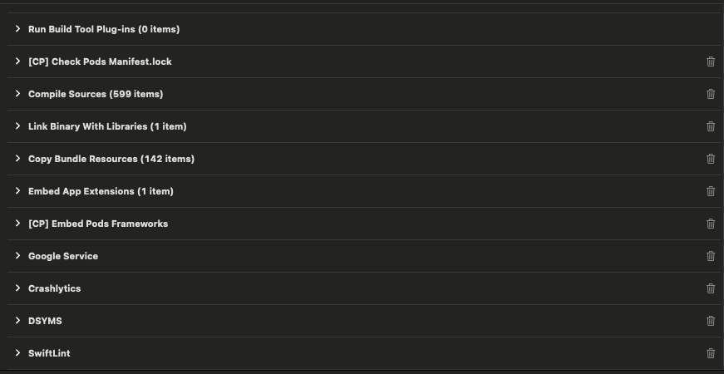Click trash icon for Compile Sources

tap(711, 94)
